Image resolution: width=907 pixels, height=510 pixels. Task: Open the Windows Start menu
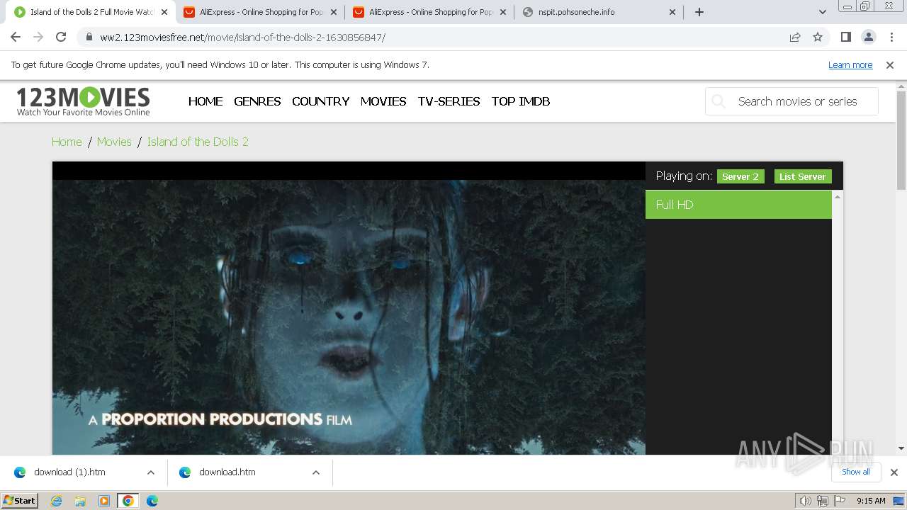point(20,500)
